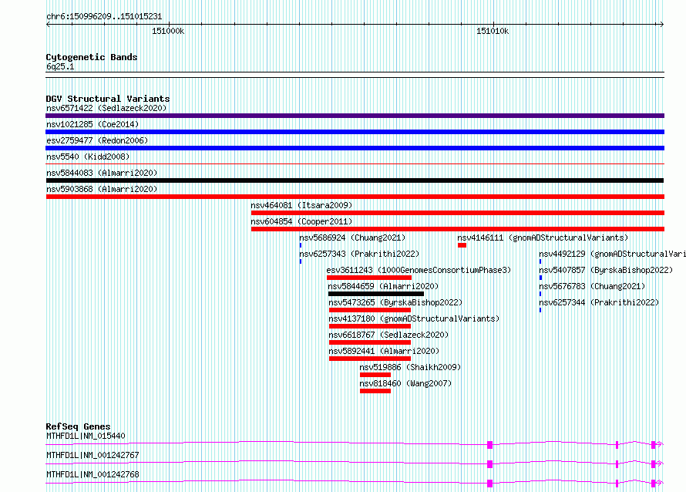Click the large exon block of NM_015440
Viewport: 686px width, 492px height.
pyautogui.click(x=490, y=445)
